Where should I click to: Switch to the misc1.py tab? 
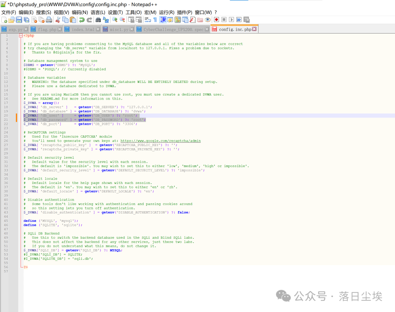118,30
